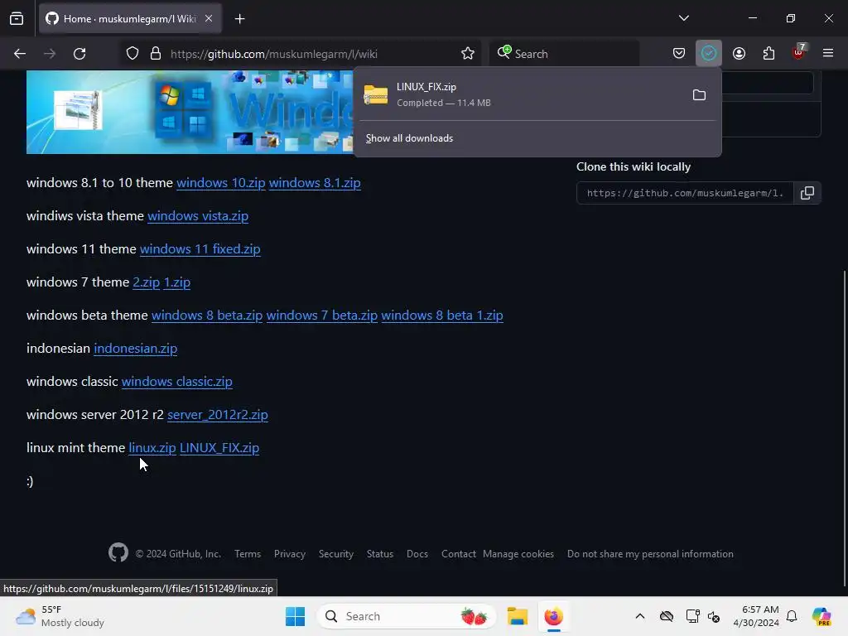Click Manage cookies in footer
Viewport: 848px width, 636px height.
click(x=518, y=554)
